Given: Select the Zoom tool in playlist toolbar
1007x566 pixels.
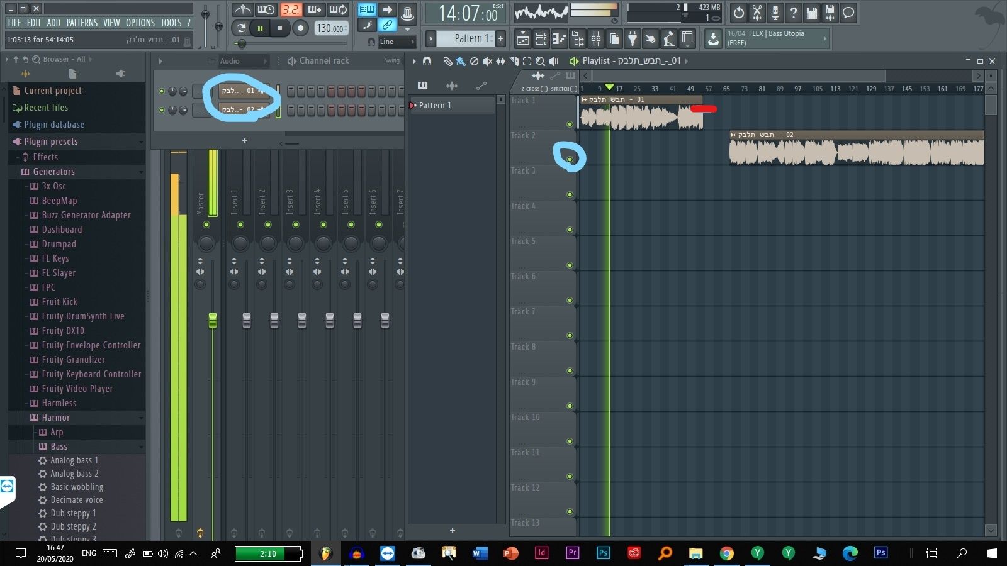Looking at the screenshot, I should tap(540, 61).
